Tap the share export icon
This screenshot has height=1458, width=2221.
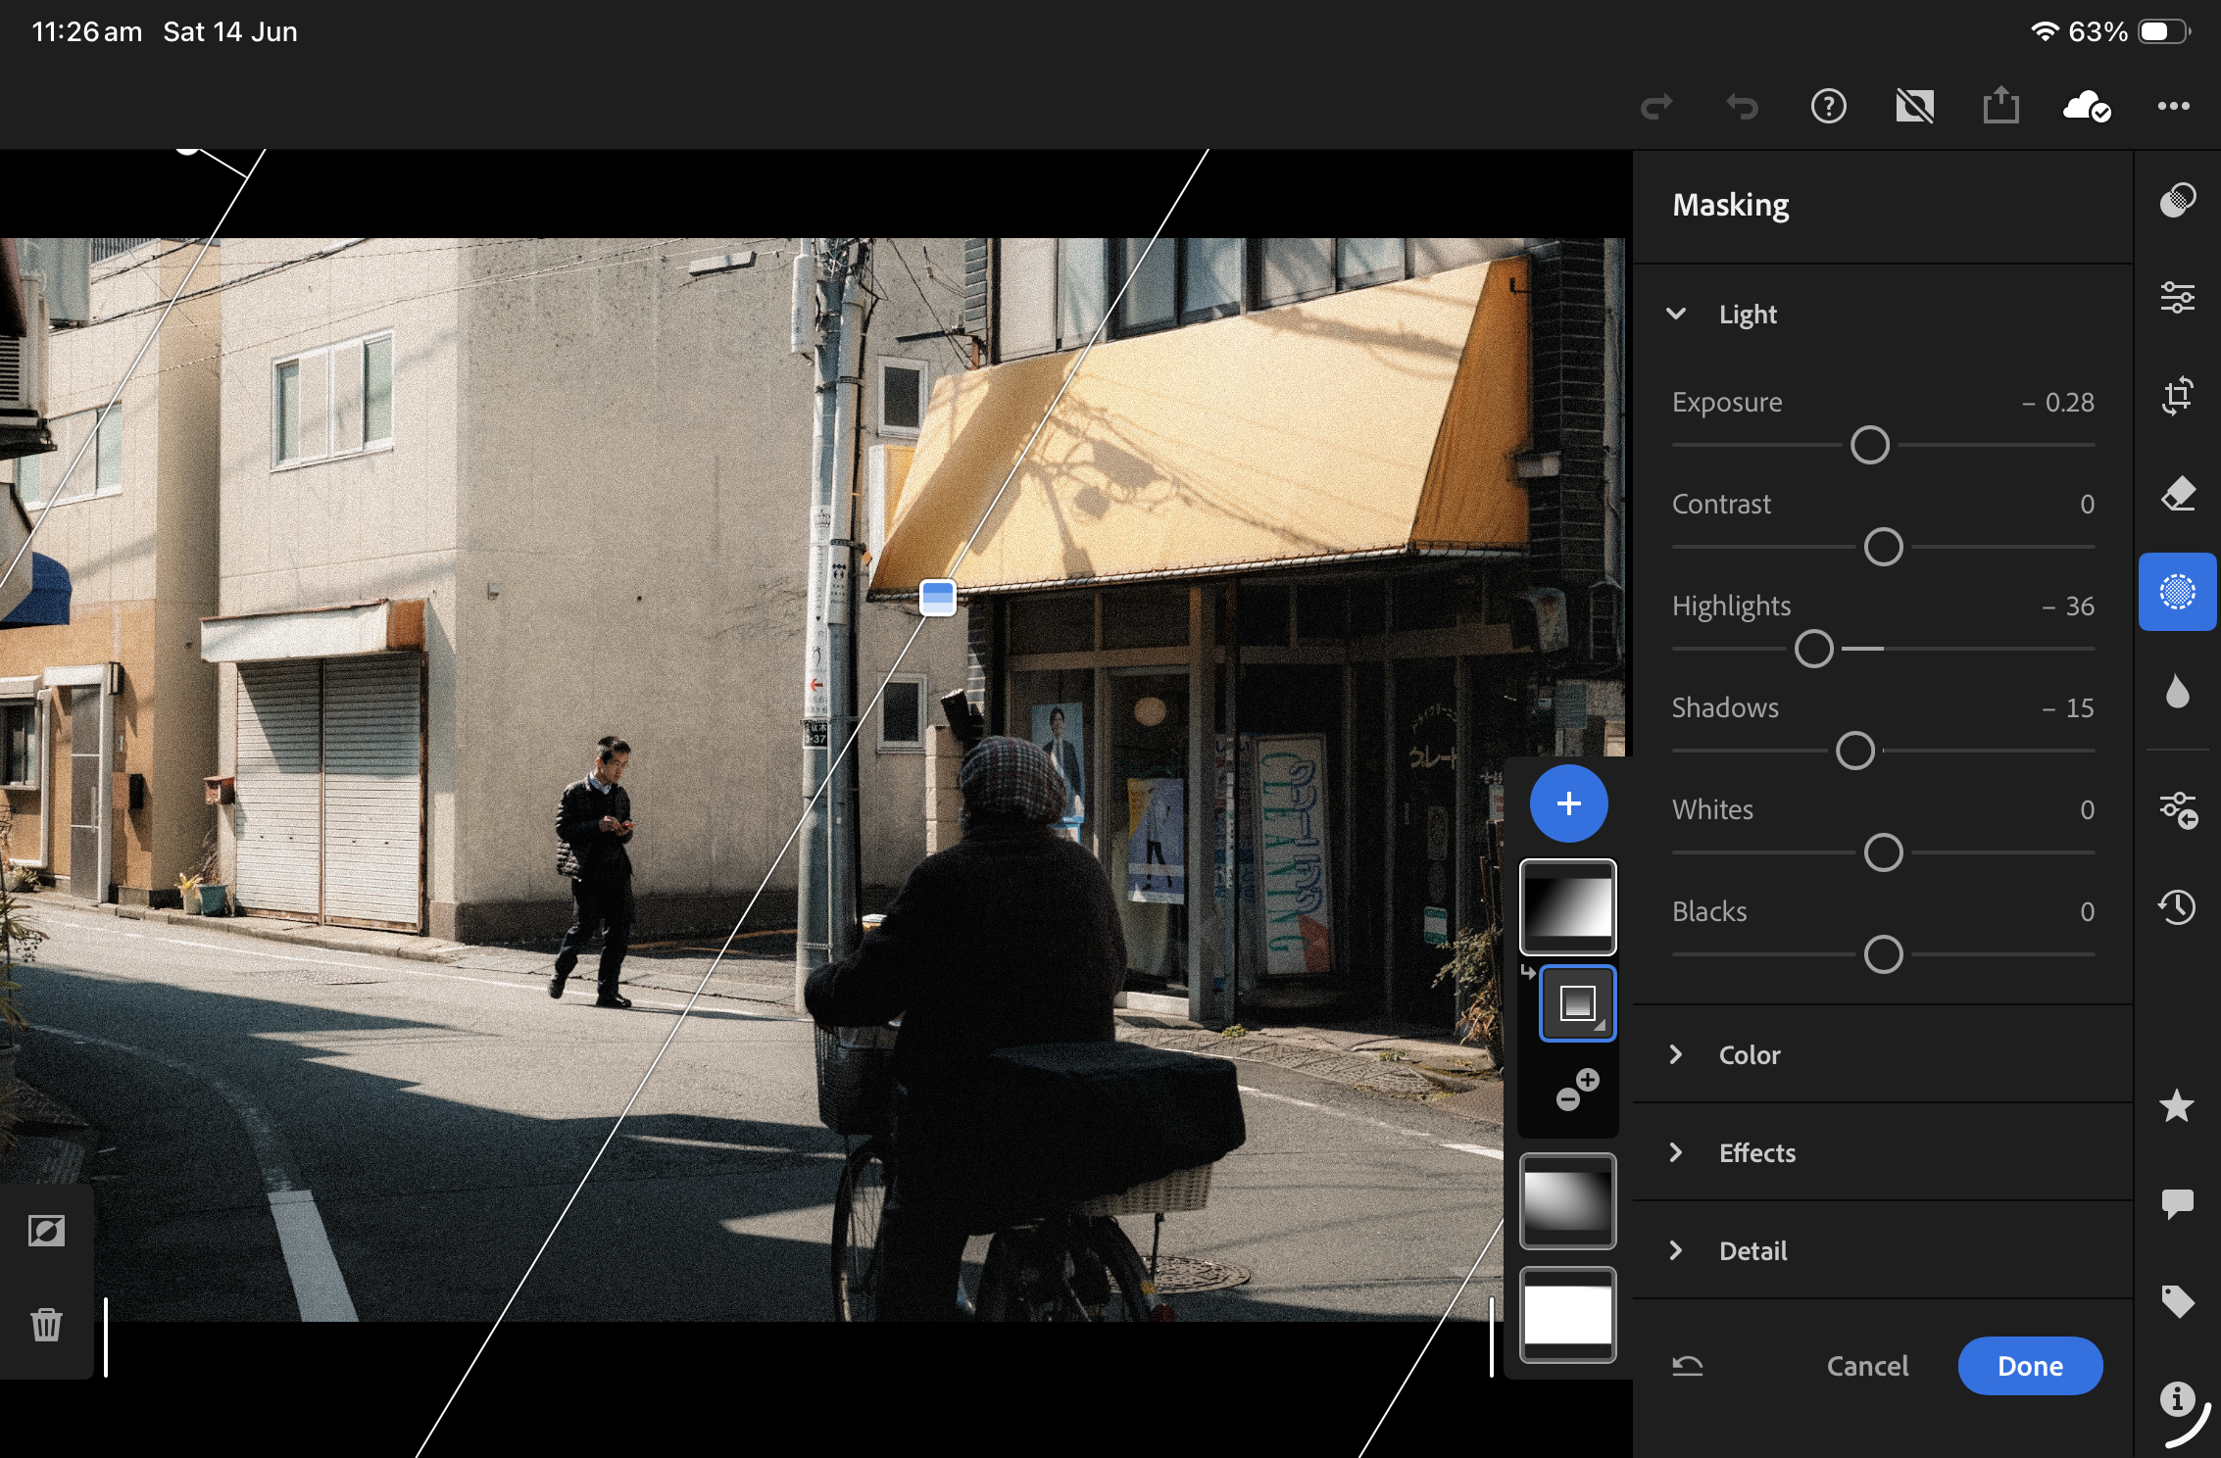pyautogui.click(x=2000, y=105)
